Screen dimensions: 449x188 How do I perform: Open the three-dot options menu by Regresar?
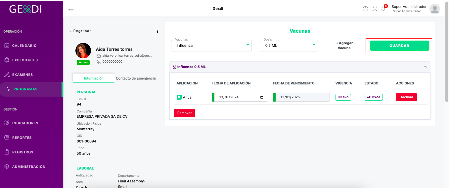click(x=157, y=31)
